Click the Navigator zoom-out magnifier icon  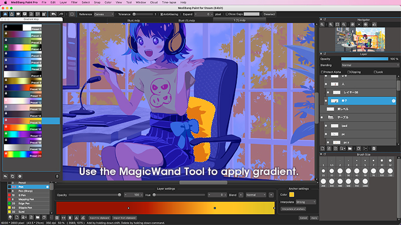[344, 24]
